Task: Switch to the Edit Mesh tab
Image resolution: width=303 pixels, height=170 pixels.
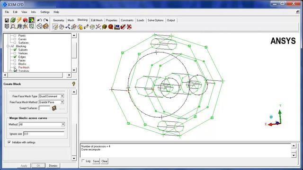Action: pos(97,20)
